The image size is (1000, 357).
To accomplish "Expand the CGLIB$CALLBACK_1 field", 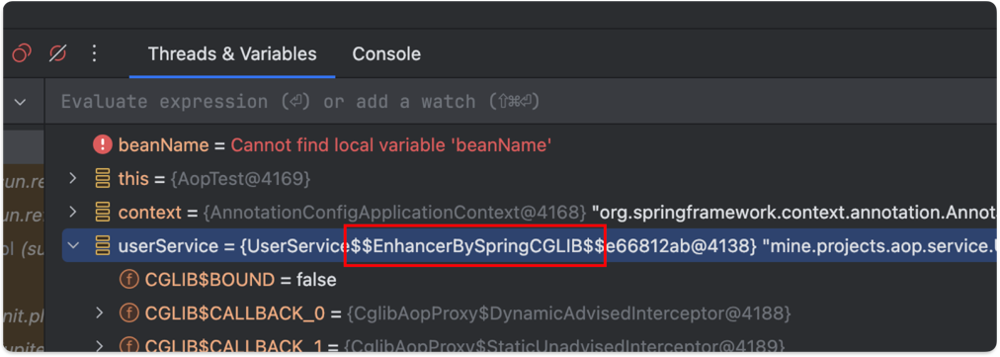I will coord(99,345).
